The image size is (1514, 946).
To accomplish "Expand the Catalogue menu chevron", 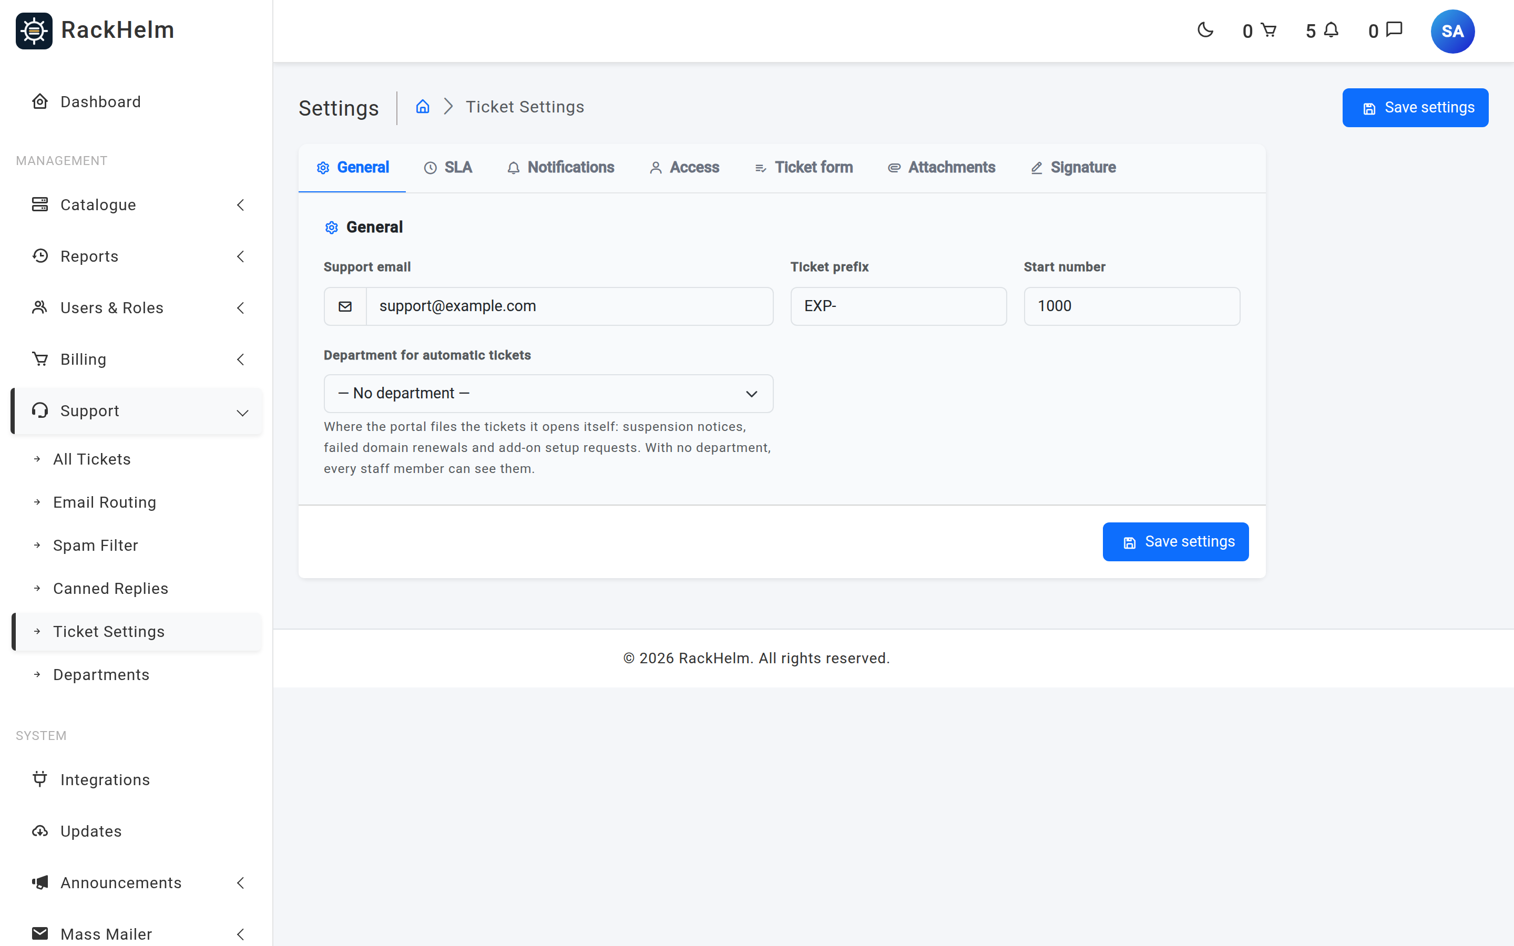I will [x=241, y=204].
